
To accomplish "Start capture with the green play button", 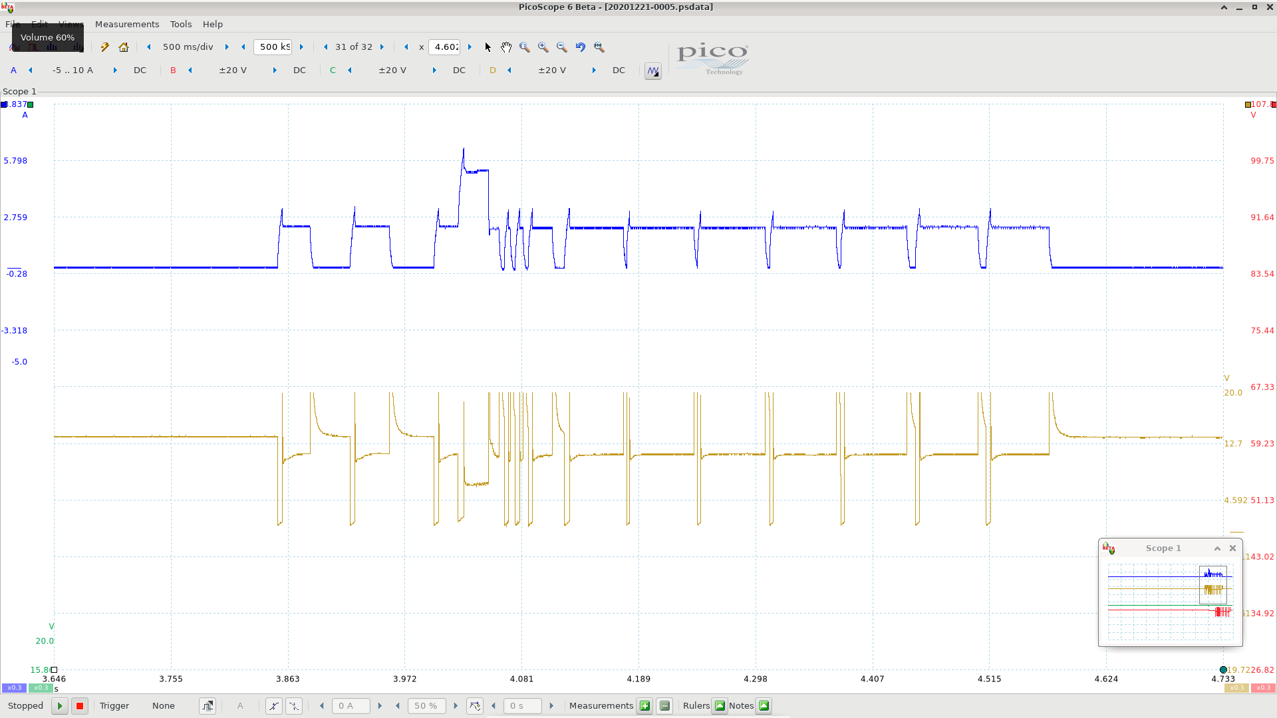I will click(60, 706).
